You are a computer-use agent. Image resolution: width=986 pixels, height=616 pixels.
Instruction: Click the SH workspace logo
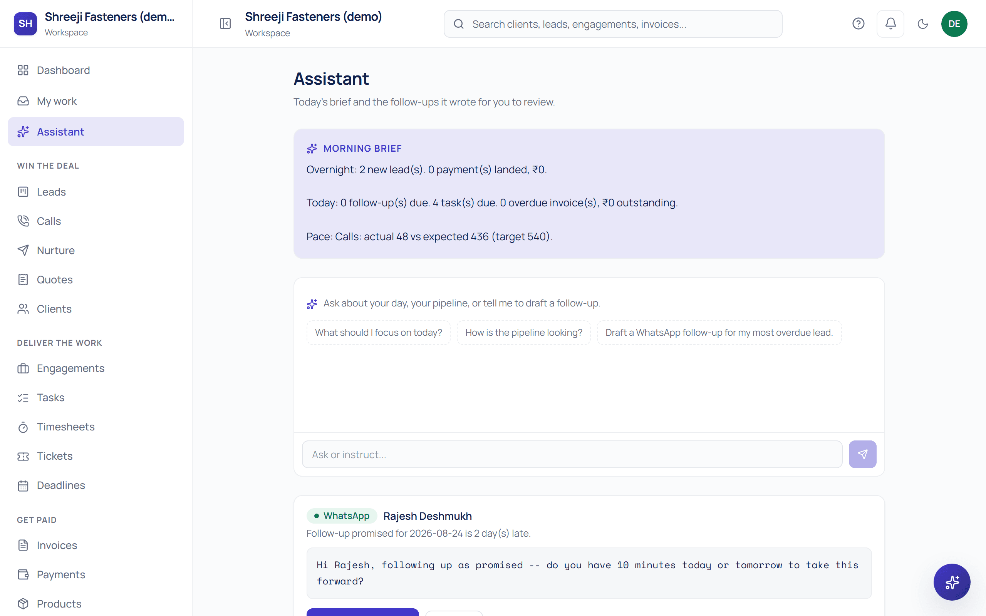(x=25, y=23)
